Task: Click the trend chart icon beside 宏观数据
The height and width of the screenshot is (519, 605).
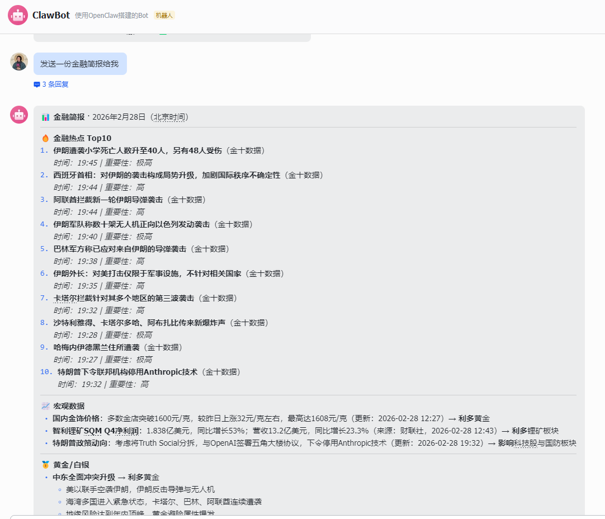Action: [x=46, y=406]
